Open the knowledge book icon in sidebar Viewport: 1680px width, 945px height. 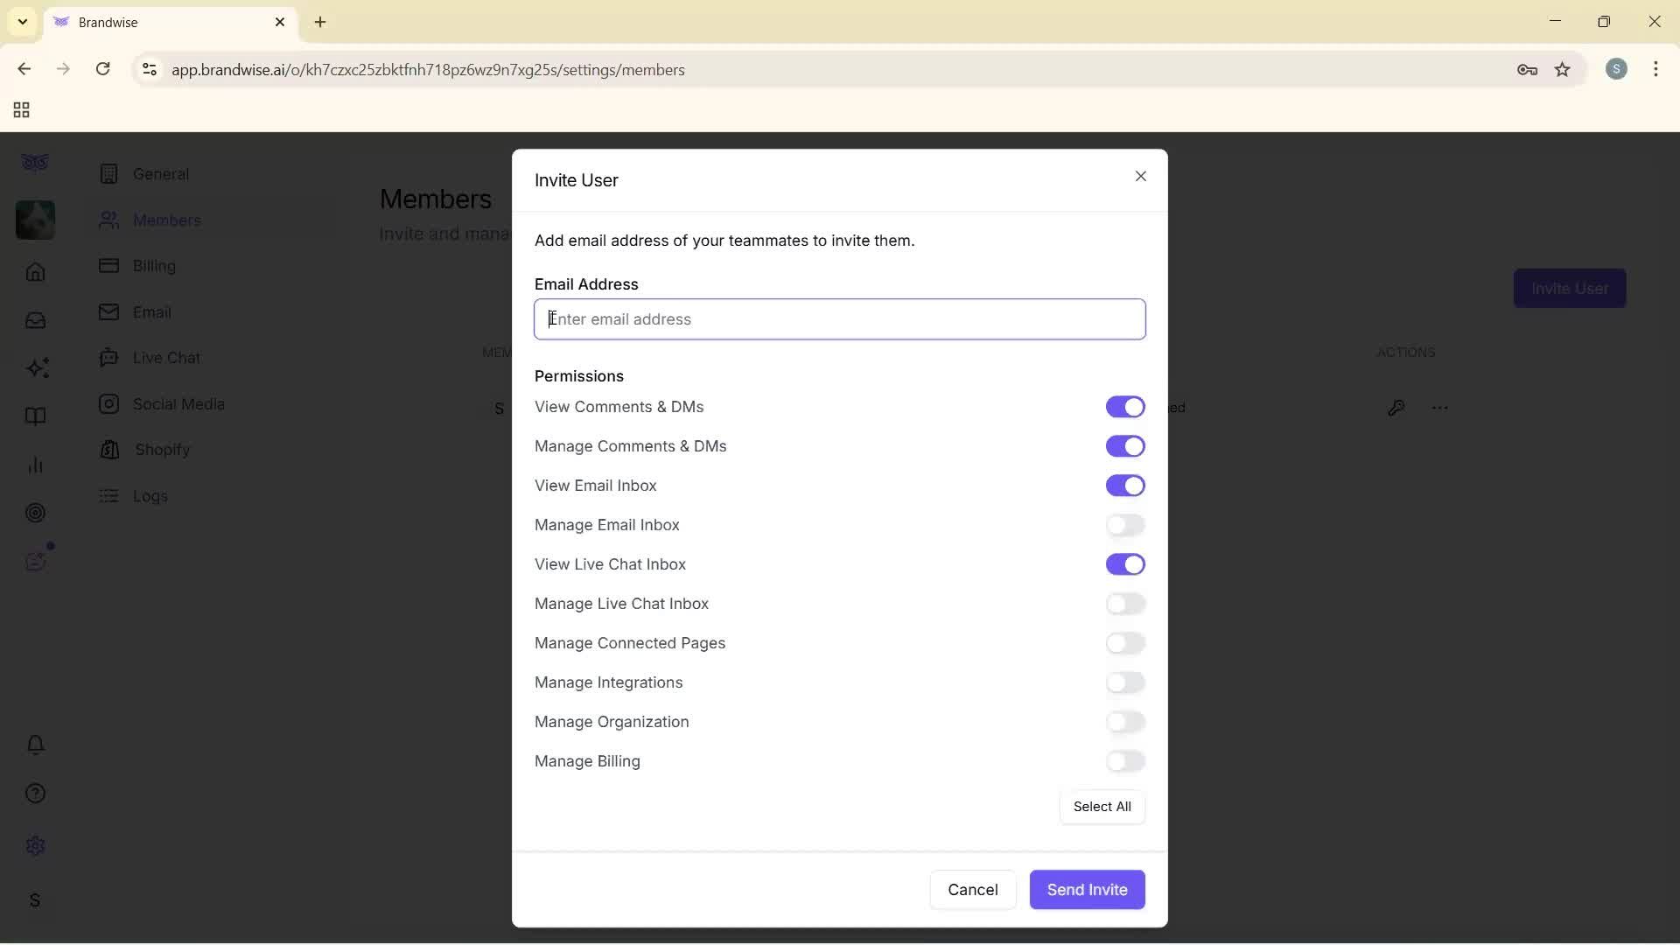(x=35, y=416)
